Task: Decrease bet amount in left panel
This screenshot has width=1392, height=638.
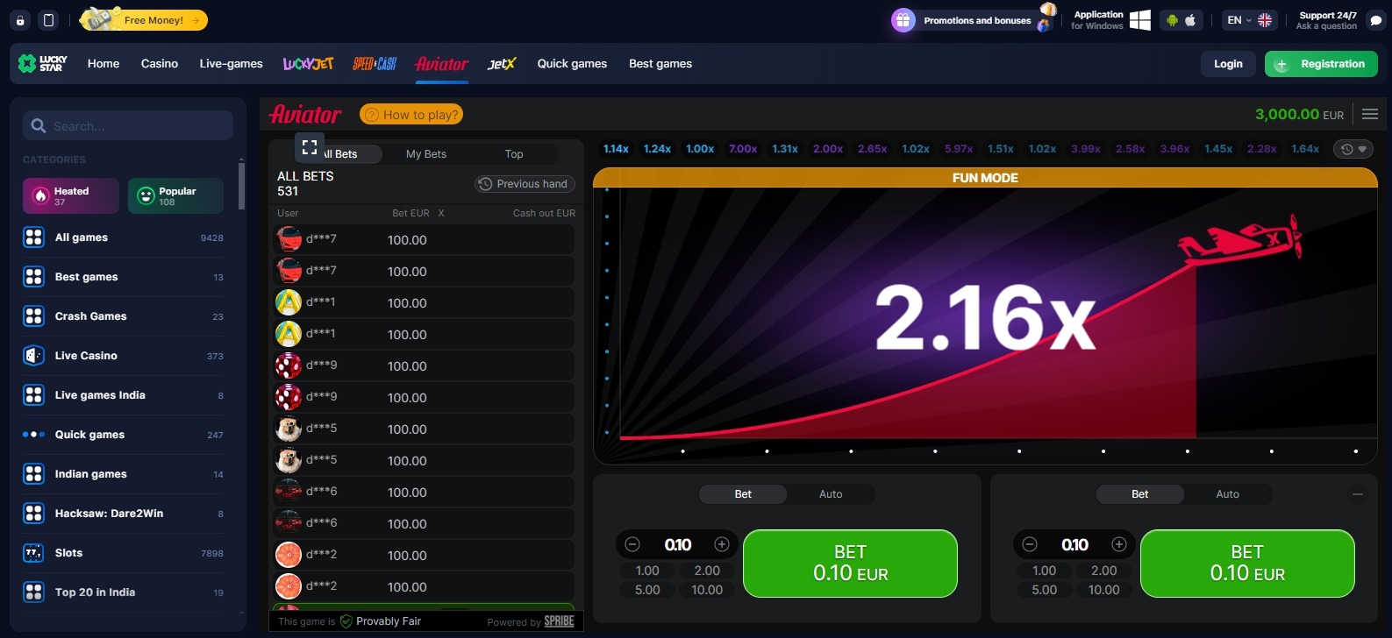Action: [632, 544]
